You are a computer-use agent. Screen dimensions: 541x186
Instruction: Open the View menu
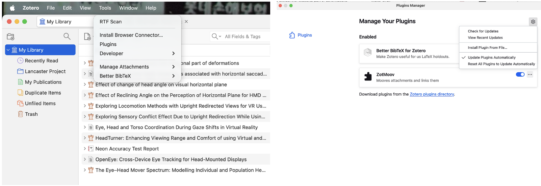click(85, 8)
